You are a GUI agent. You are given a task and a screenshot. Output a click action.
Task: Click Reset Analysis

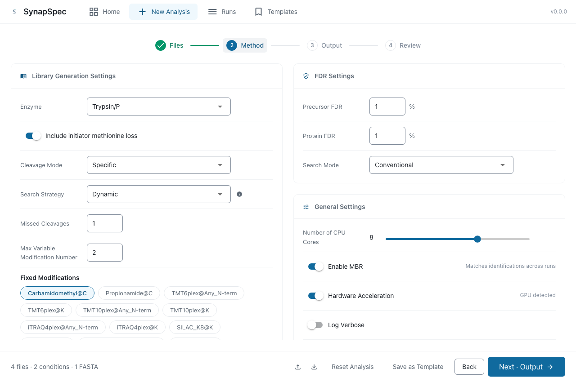(353, 367)
